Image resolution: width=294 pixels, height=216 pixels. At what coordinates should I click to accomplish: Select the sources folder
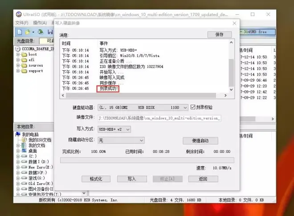pyautogui.click(x=33, y=65)
